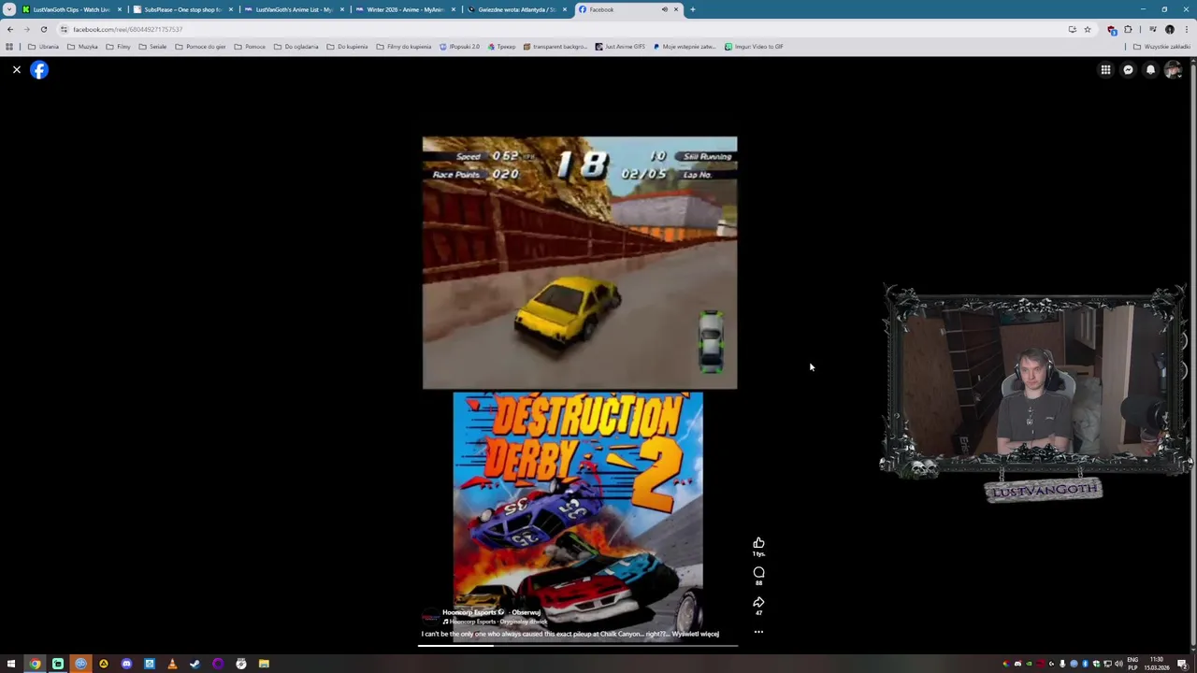Open the Pomoce do gier bookmarks folder
This screenshot has height=673, width=1197.
(x=200, y=47)
